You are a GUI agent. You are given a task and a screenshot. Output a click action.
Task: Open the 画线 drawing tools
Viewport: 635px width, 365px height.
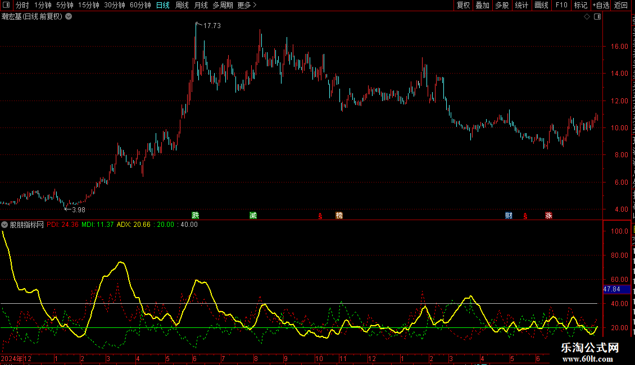point(542,5)
